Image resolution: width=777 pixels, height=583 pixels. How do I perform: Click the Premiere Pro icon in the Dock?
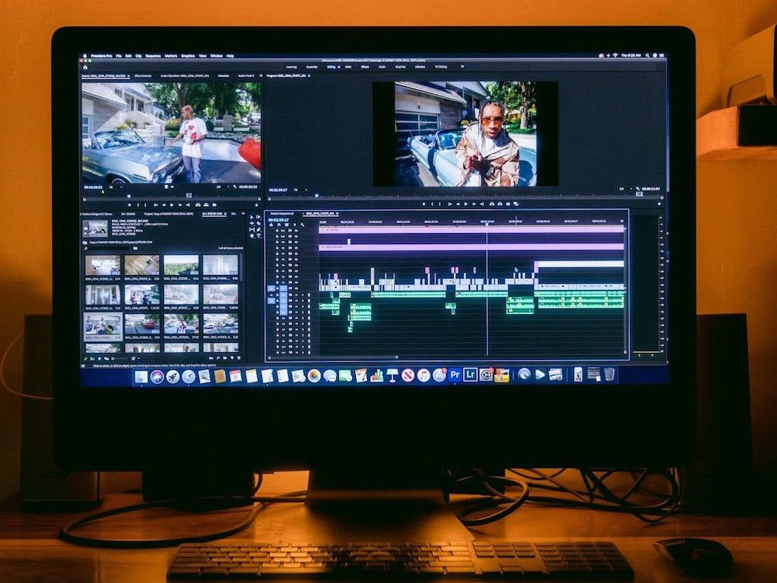click(455, 375)
